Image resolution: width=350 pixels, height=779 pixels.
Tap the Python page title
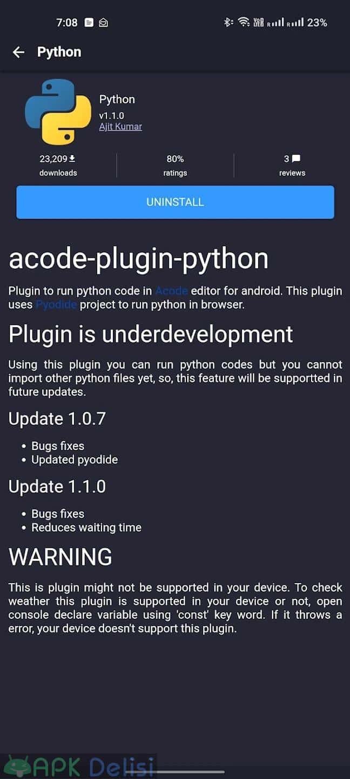(x=59, y=52)
